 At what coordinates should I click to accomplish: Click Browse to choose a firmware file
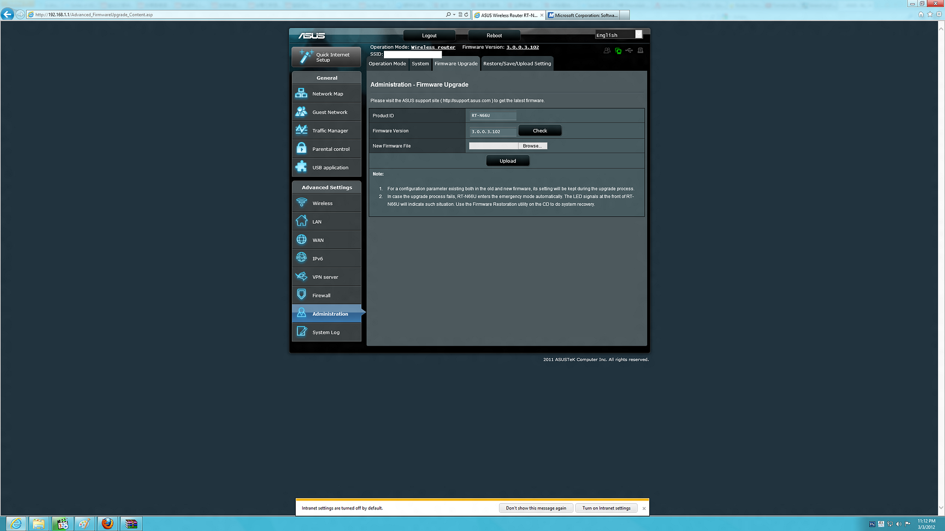pos(532,146)
